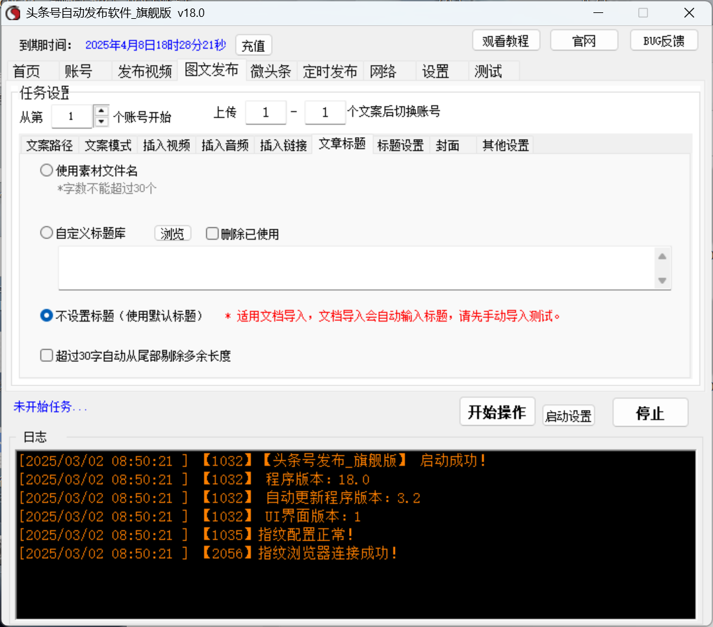Click the 未开始任务 status text

(x=50, y=407)
